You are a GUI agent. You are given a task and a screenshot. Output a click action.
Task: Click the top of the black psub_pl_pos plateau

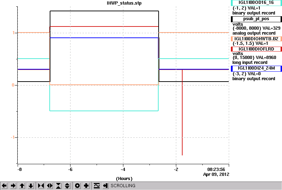[104, 11]
